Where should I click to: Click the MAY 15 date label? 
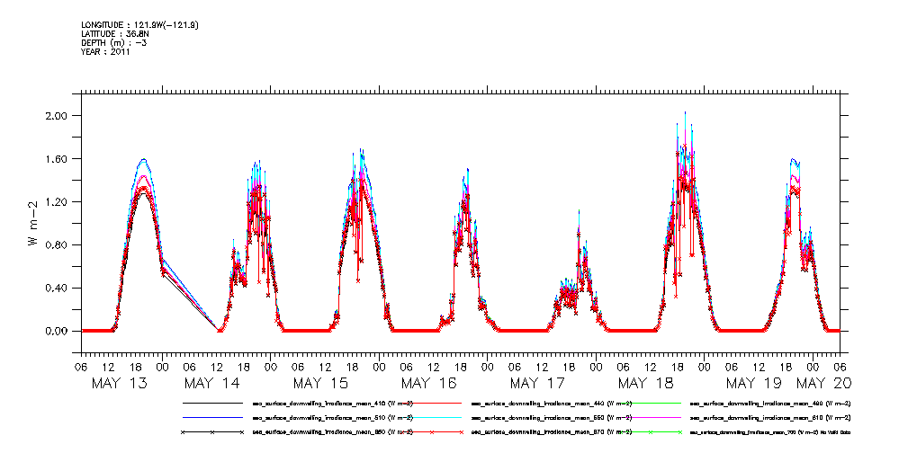coord(321,383)
